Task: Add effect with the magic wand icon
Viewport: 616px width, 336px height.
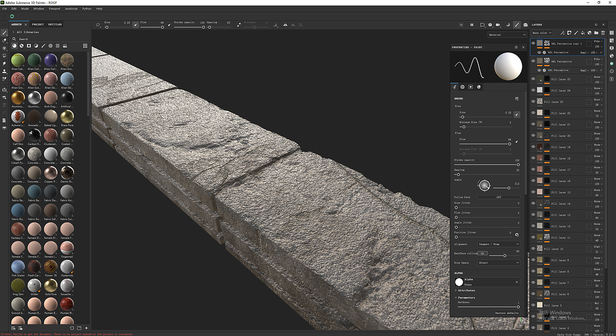Action: tap(563, 33)
